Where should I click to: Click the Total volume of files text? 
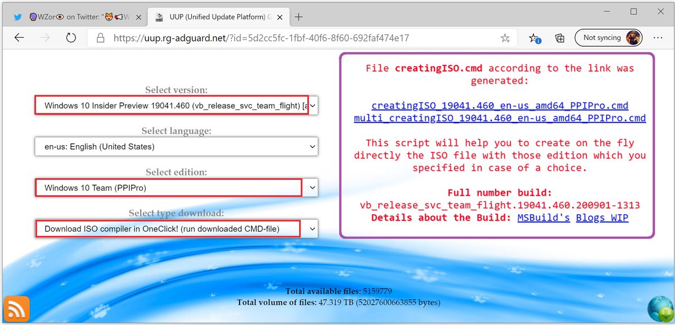coord(339,303)
